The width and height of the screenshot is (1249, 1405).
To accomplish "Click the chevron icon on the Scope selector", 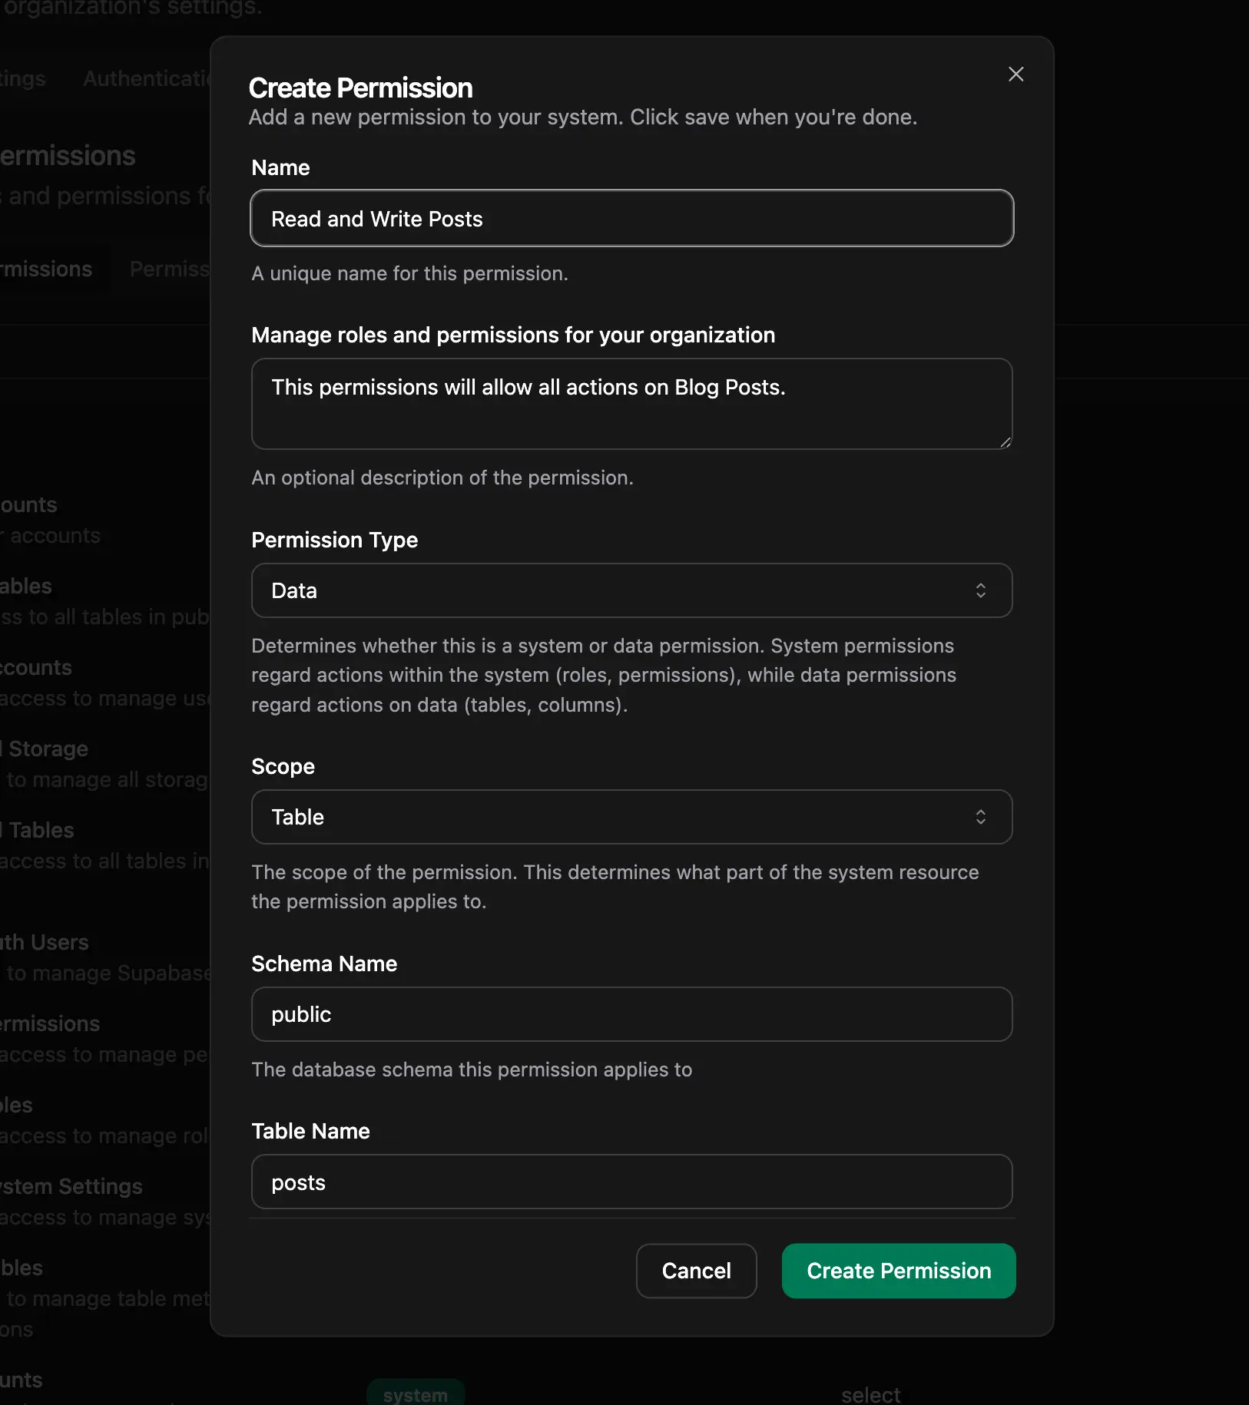I will 982,817.
